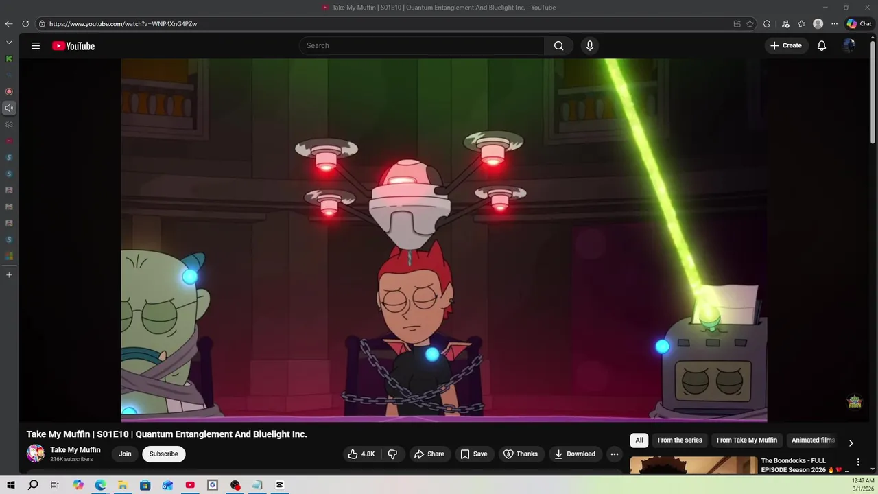Click the URL address bar
The image size is (878, 494).
coord(384,23)
